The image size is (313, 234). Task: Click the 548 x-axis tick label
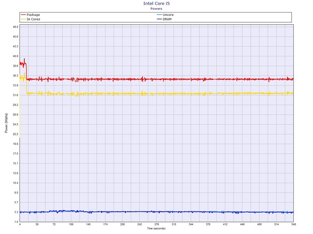point(293,224)
